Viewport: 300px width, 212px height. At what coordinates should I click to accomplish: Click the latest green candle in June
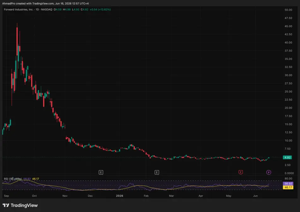(x=269, y=158)
